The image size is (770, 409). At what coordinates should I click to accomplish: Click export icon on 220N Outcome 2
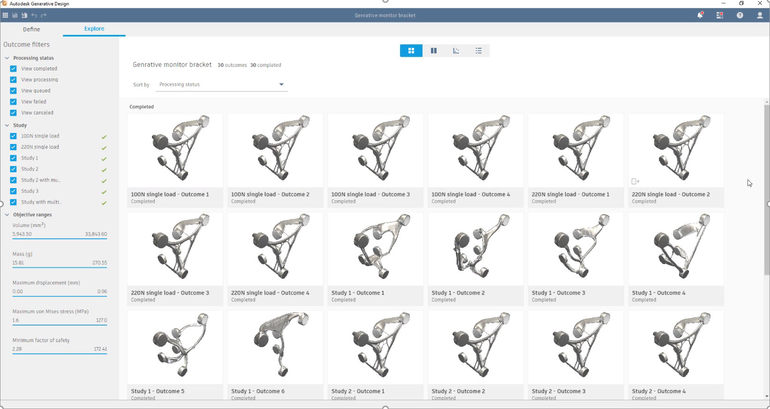[635, 181]
